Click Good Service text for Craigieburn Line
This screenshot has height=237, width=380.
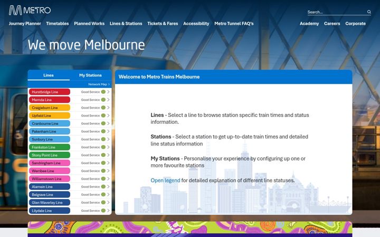90,107
